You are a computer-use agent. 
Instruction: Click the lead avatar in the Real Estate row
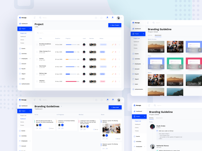(84, 67)
